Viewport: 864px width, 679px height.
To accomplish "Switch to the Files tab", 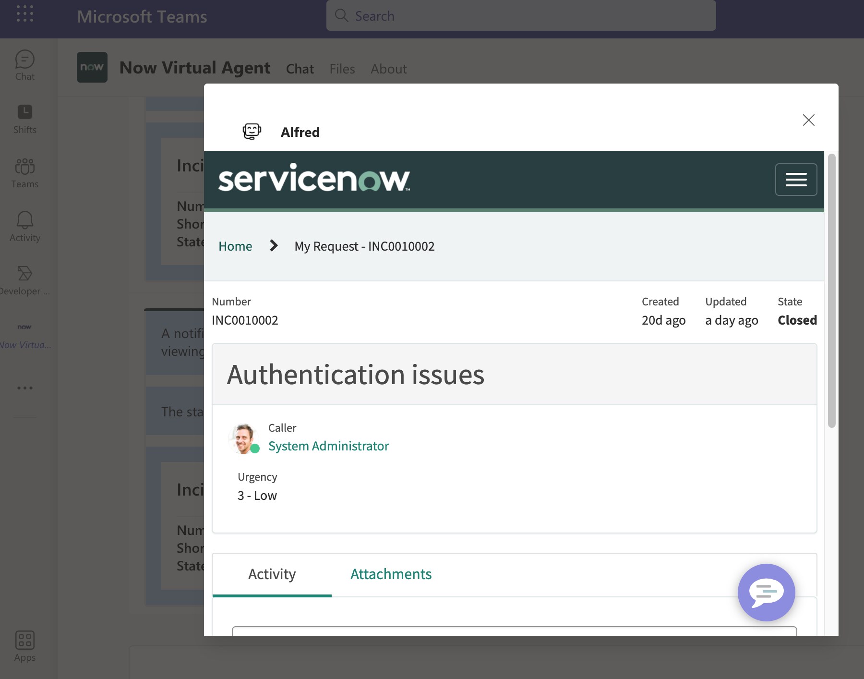I will 342,69.
